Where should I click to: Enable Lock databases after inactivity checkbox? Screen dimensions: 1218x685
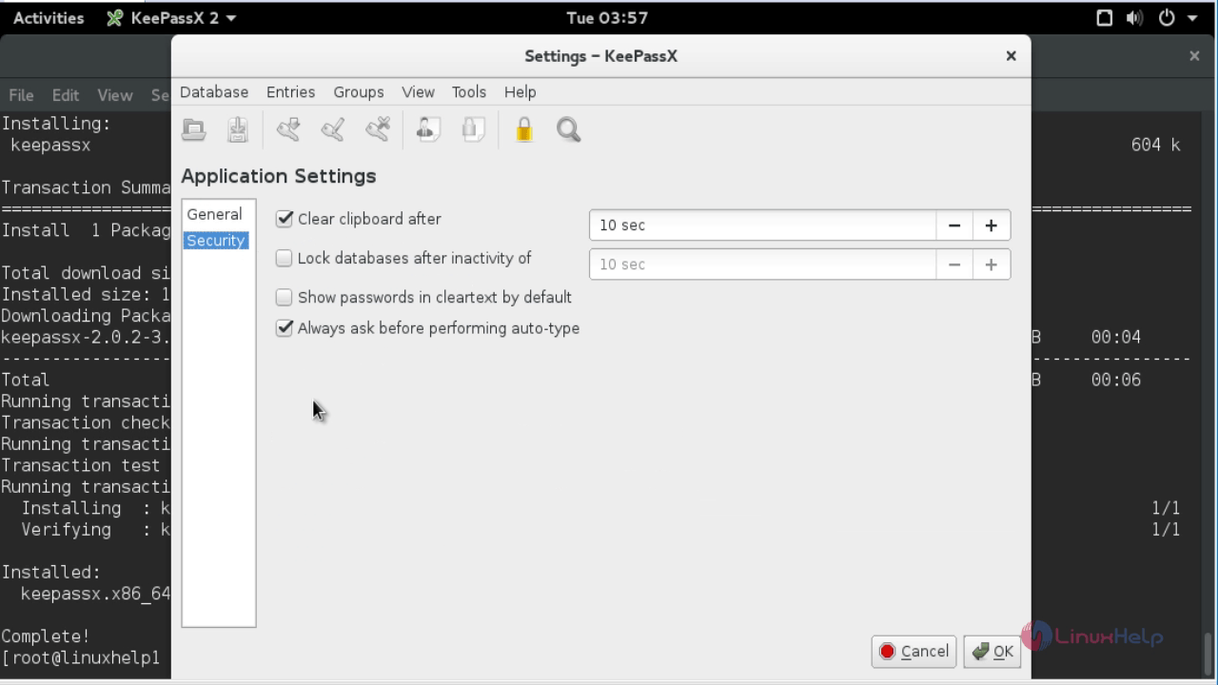click(284, 258)
